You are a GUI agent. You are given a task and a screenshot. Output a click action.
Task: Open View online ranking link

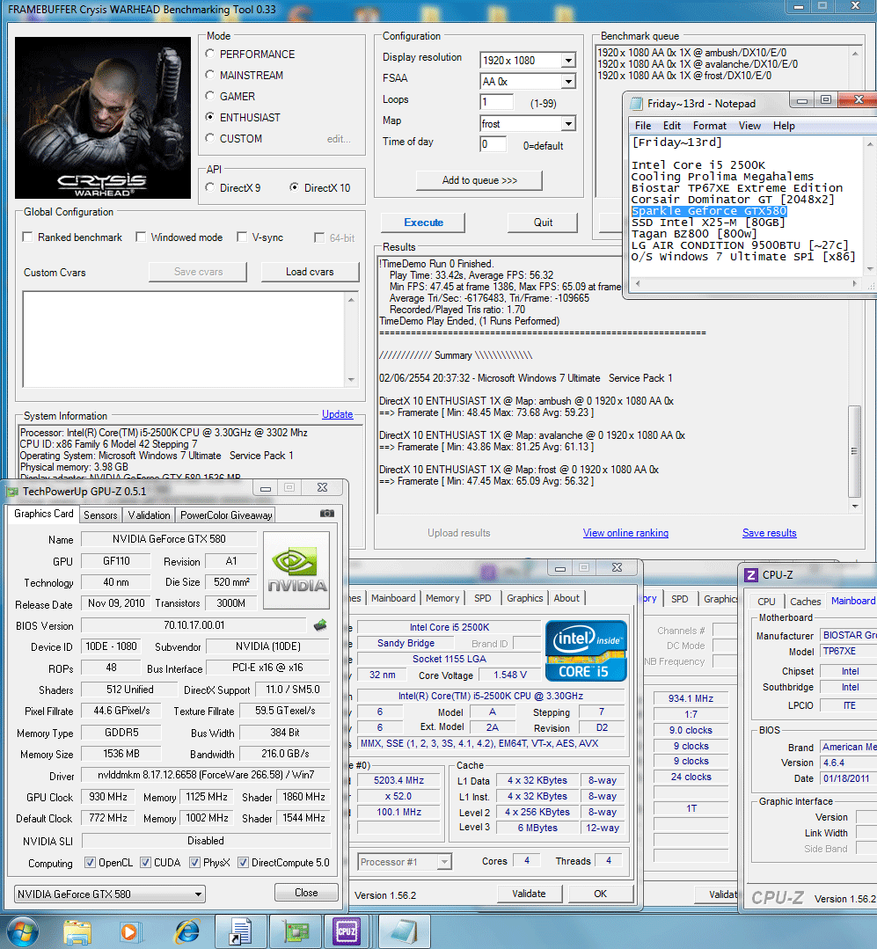coord(625,533)
